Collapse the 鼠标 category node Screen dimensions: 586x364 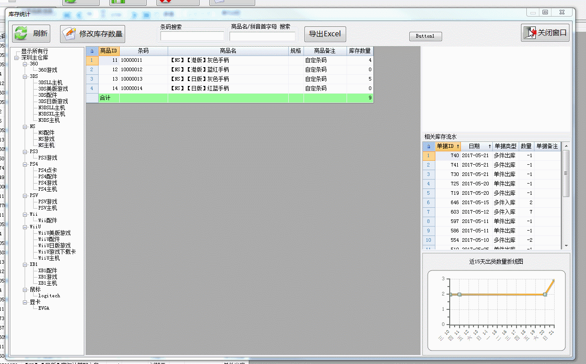coord(26,290)
